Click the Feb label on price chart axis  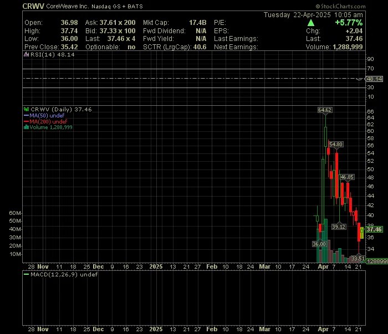212,266
